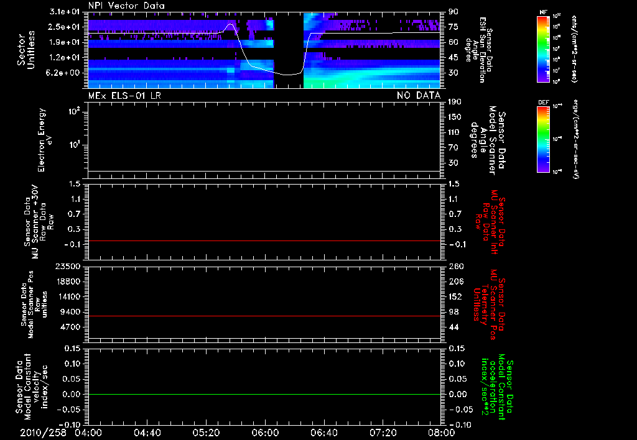
Task: Click the '2010/258' date label
Action: [x=43, y=433]
